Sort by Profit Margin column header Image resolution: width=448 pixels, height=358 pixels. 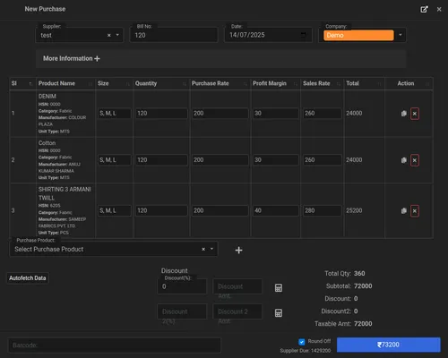pos(275,83)
